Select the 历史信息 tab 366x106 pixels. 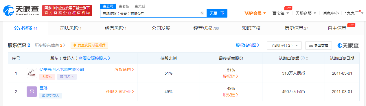point(296,28)
